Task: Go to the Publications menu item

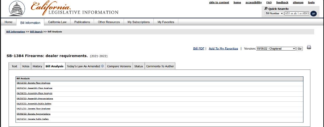Action: click(x=82, y=22)
